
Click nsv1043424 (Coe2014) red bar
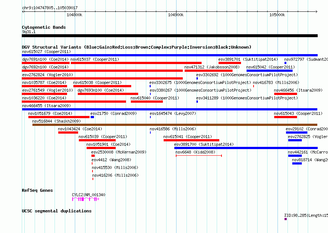click(x=68, y=133)
